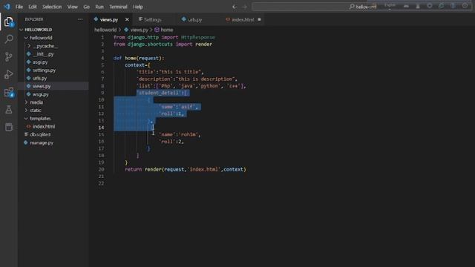
Task: Click the unsaved dot on index.html tab
Action: pos(259,19)
